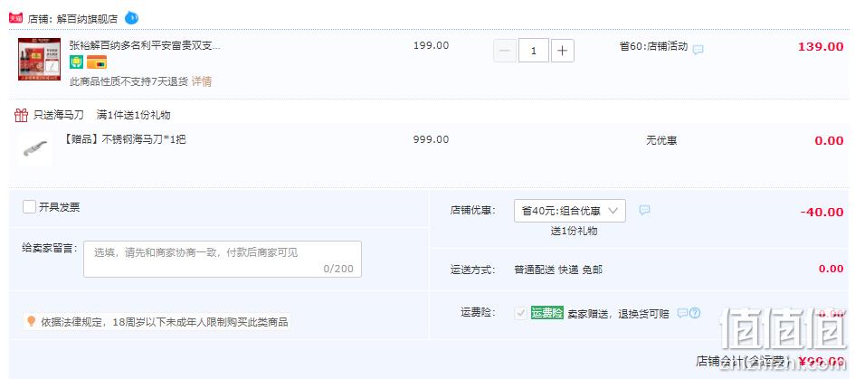855x379 pixels.
Task: Click the Tmall logo icon beside 店铺
Action: point(15,18)
